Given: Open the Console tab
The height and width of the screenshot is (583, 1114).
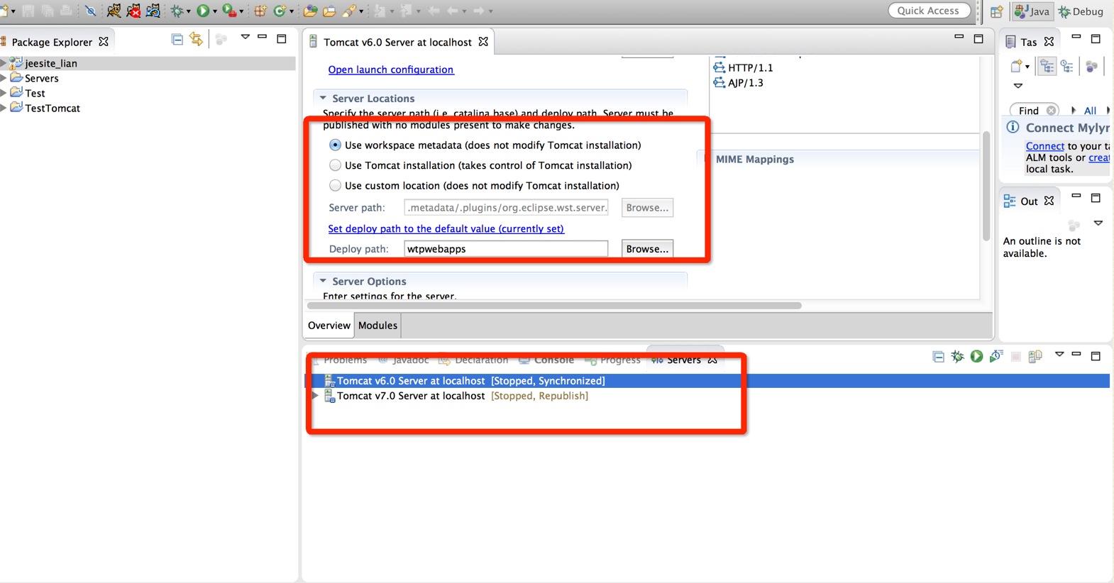Looking at the screenshot, I should coord(546,360).
